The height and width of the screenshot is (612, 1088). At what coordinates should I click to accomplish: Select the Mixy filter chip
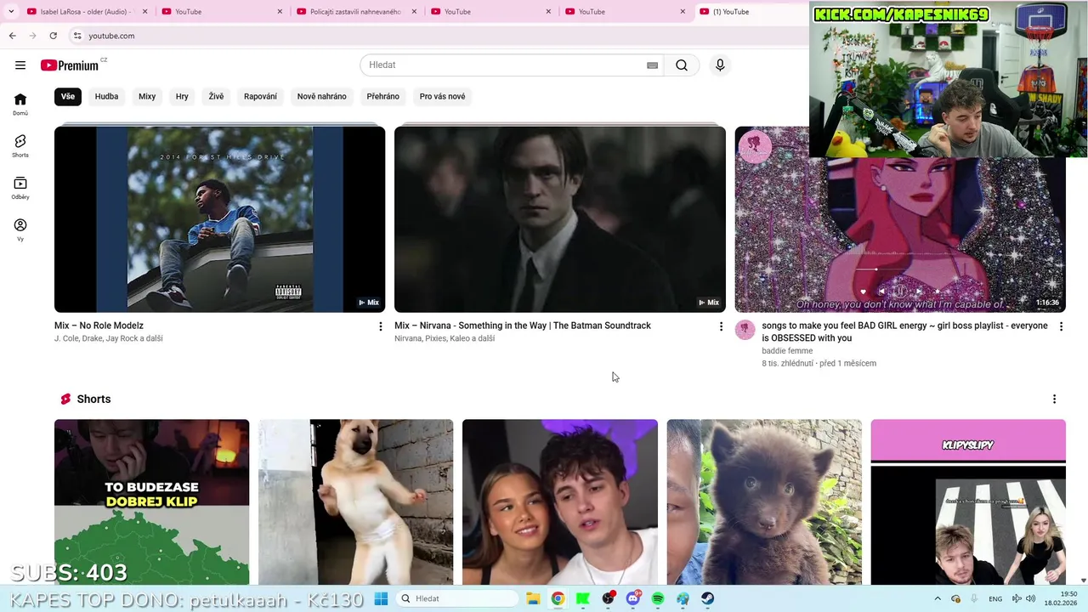pyautogui.click(x=147, y=96)
